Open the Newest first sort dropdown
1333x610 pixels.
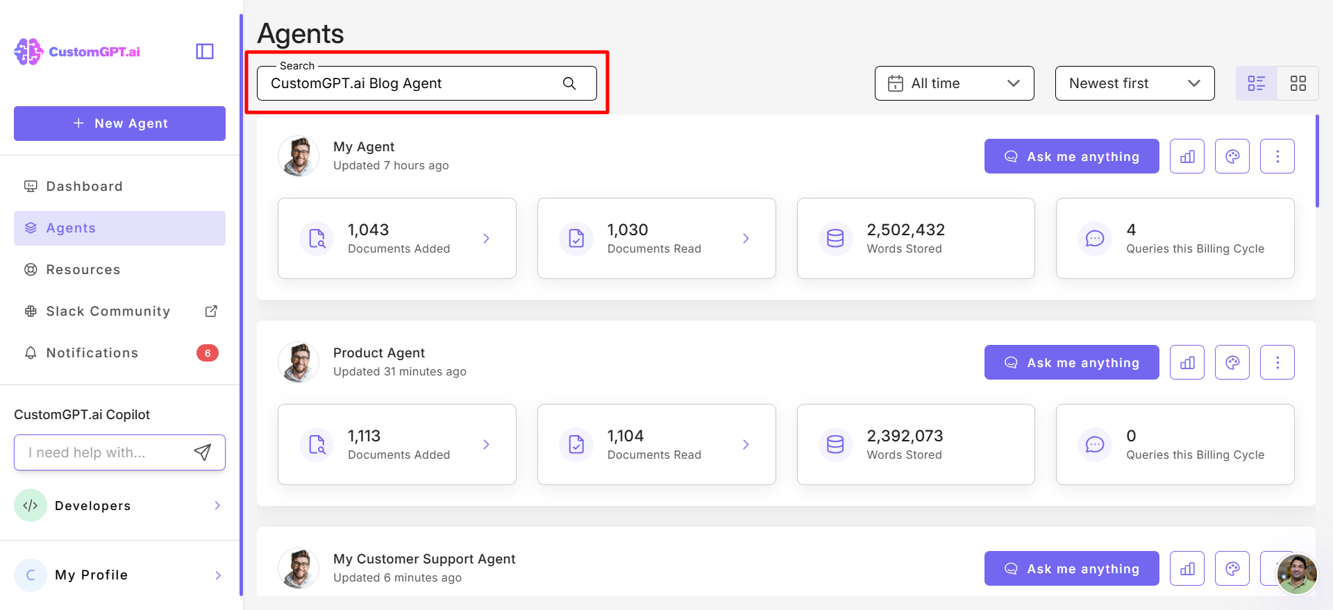1135,83
